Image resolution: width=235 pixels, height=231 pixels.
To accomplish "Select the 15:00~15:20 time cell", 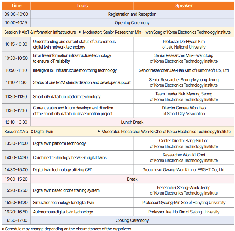I will tap(16, 179).
